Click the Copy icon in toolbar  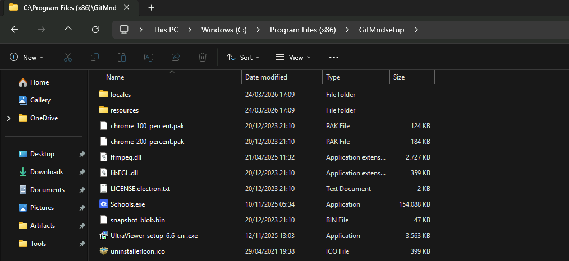click(95, 57)
